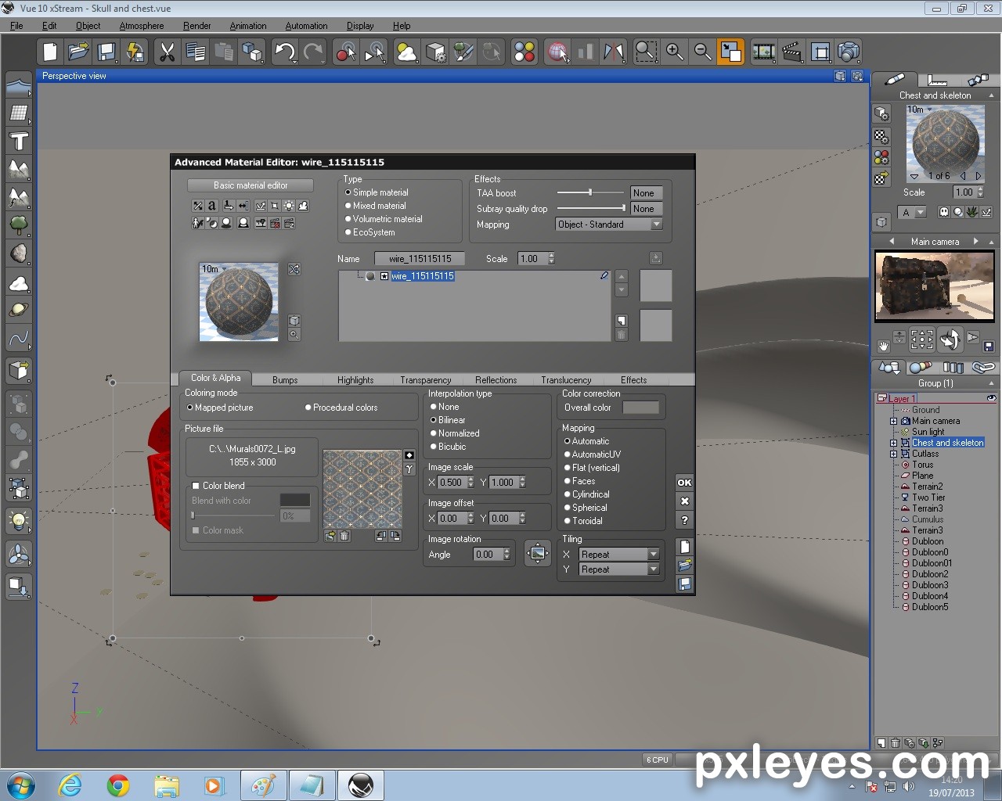Select the Text tool in left toolbar
The image size is (1002, 801).
tap(19, 142)
